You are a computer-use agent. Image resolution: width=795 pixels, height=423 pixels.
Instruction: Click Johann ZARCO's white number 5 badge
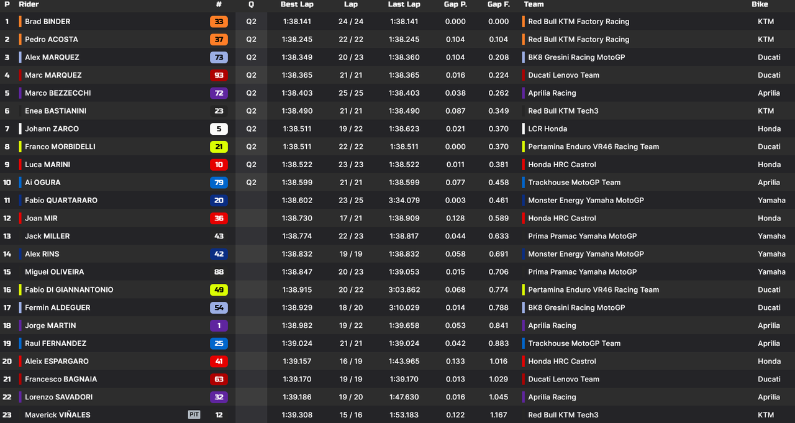click(219, 129)
